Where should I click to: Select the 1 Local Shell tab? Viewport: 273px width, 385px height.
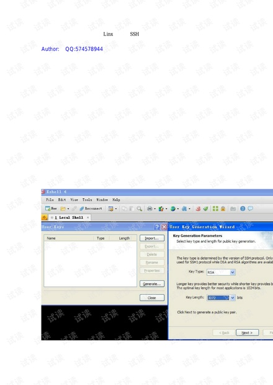69,217
